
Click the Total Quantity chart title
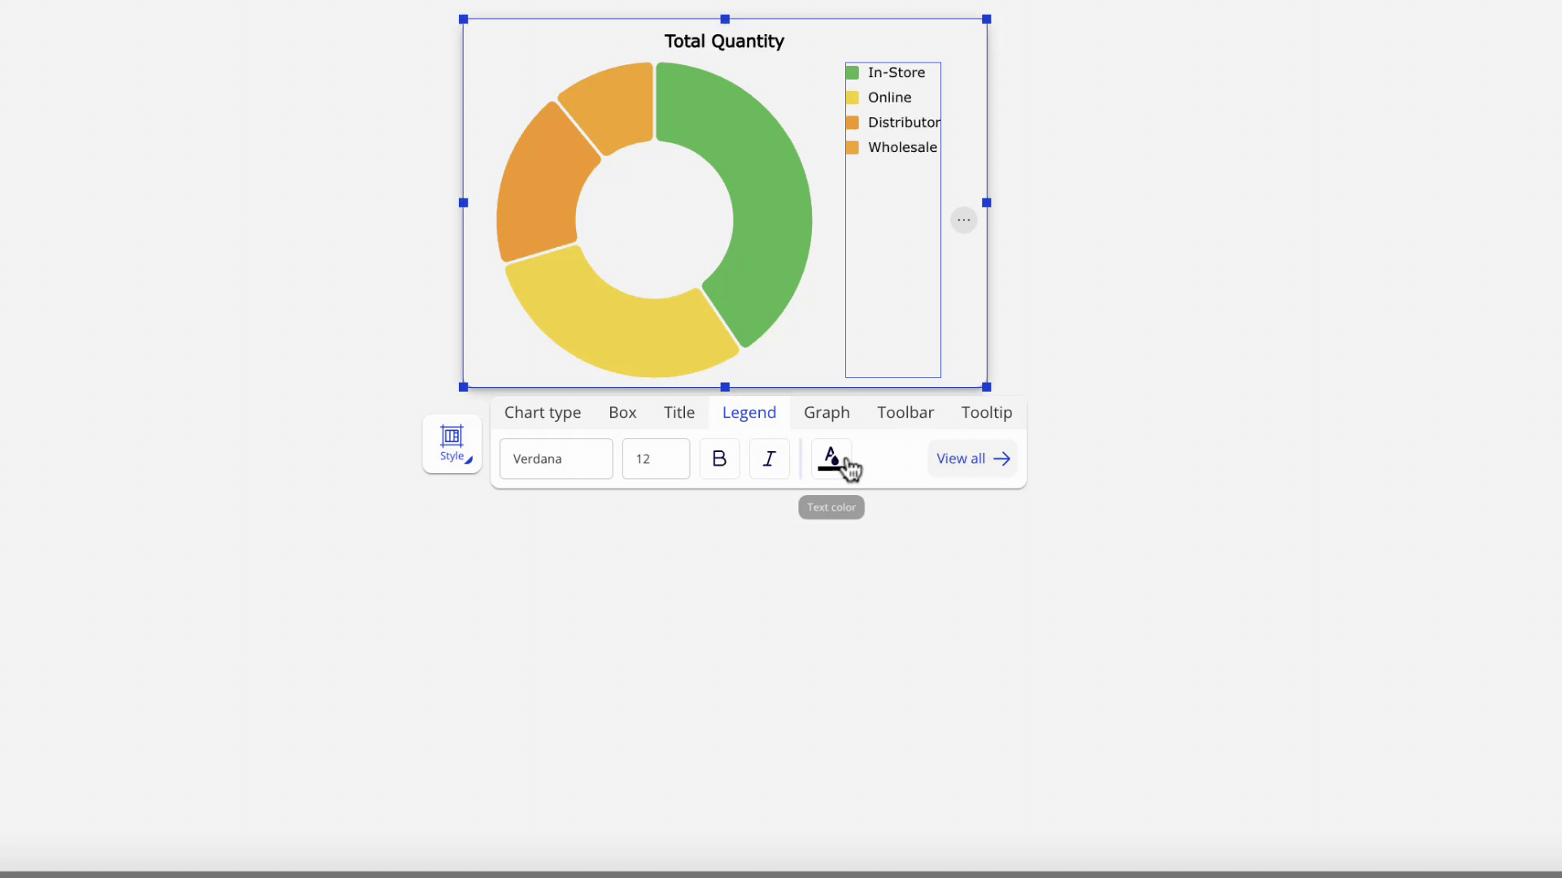pos(724,41)
